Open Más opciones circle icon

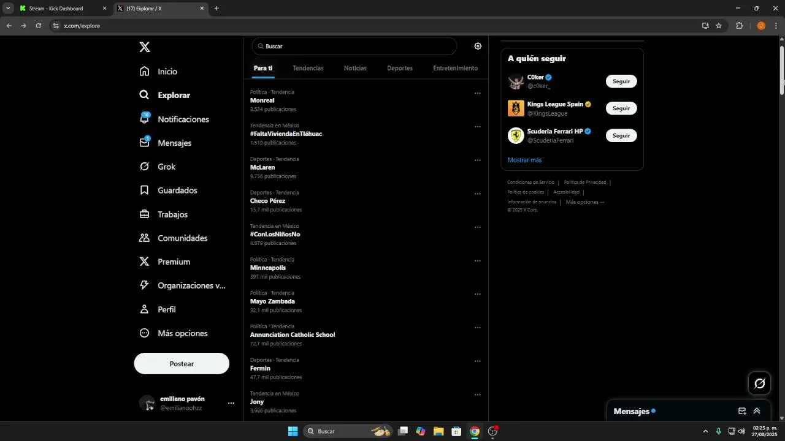tap(144, 333)
